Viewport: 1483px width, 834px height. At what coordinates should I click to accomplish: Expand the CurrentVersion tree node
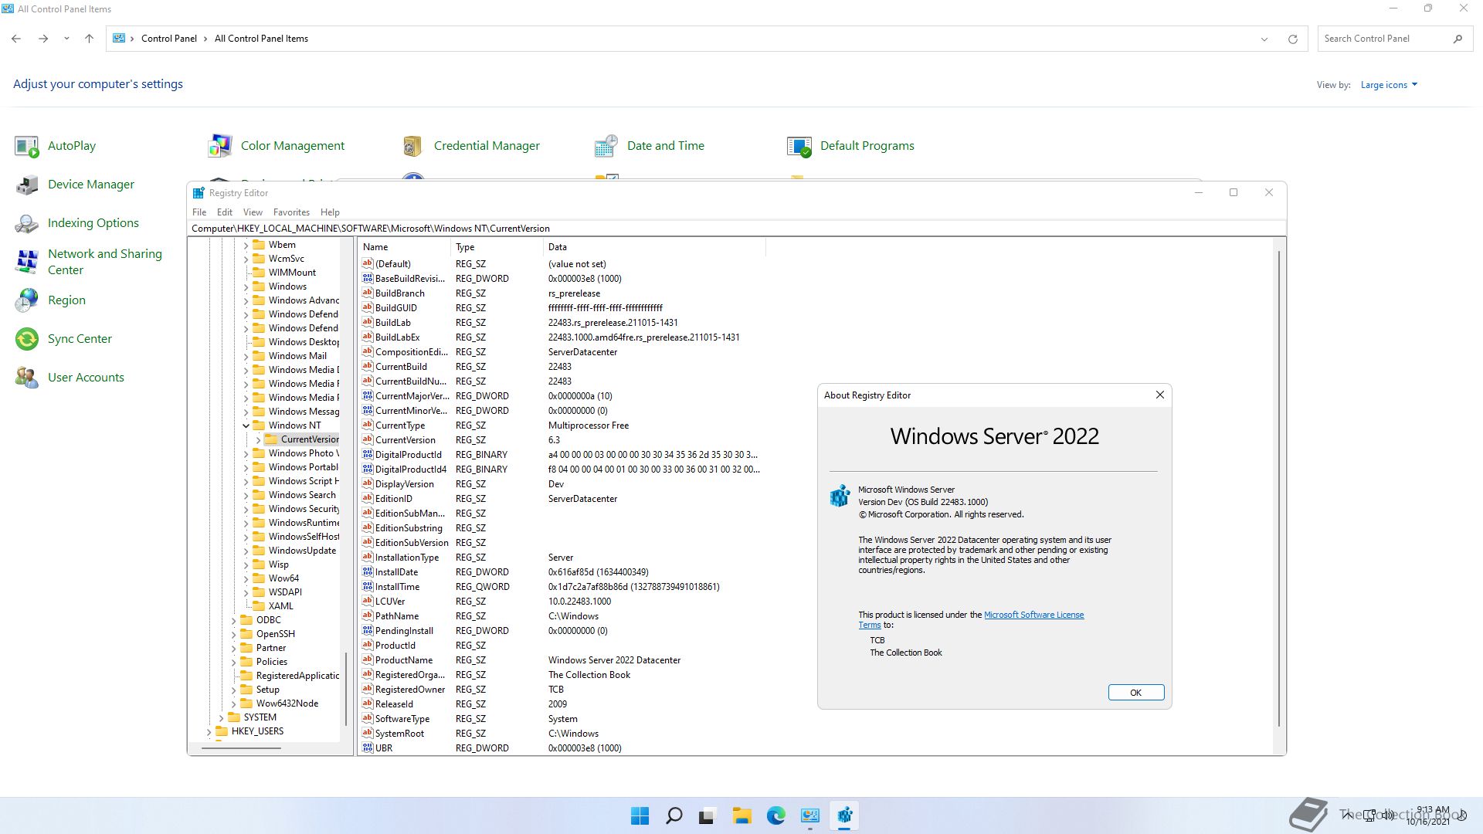(x=258, y=439)
